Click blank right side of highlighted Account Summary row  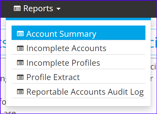[x=121, y=33]
